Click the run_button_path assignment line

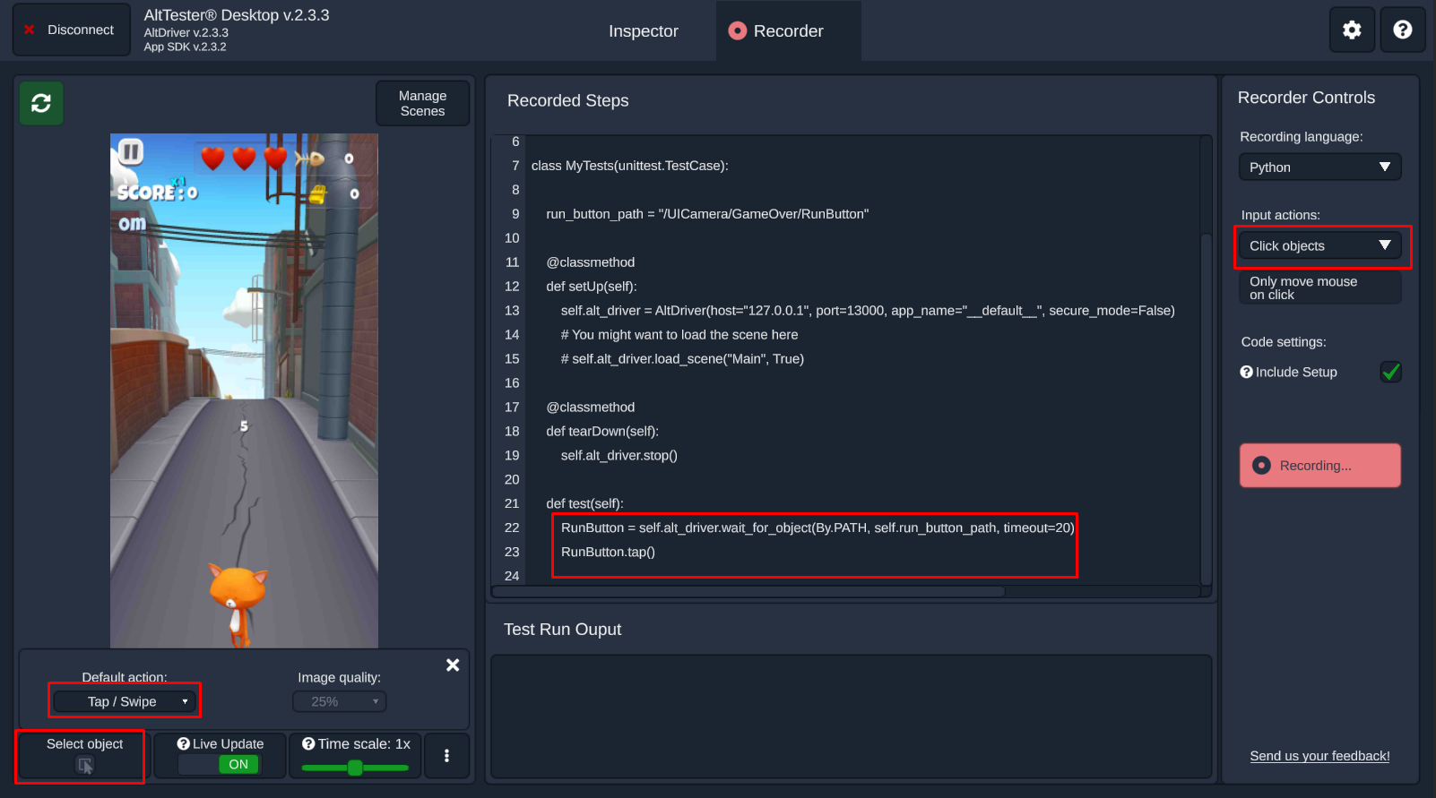(x=707, y=214)
